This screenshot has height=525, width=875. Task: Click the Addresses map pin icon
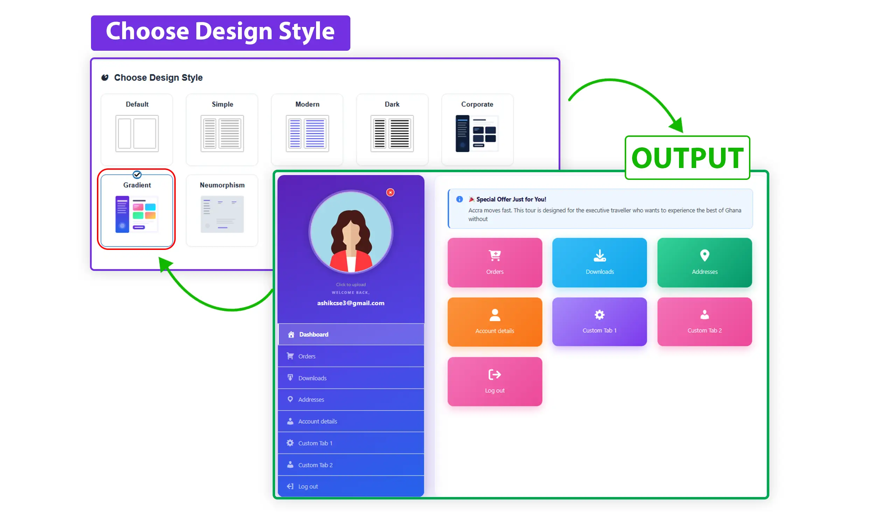(704, 255)
